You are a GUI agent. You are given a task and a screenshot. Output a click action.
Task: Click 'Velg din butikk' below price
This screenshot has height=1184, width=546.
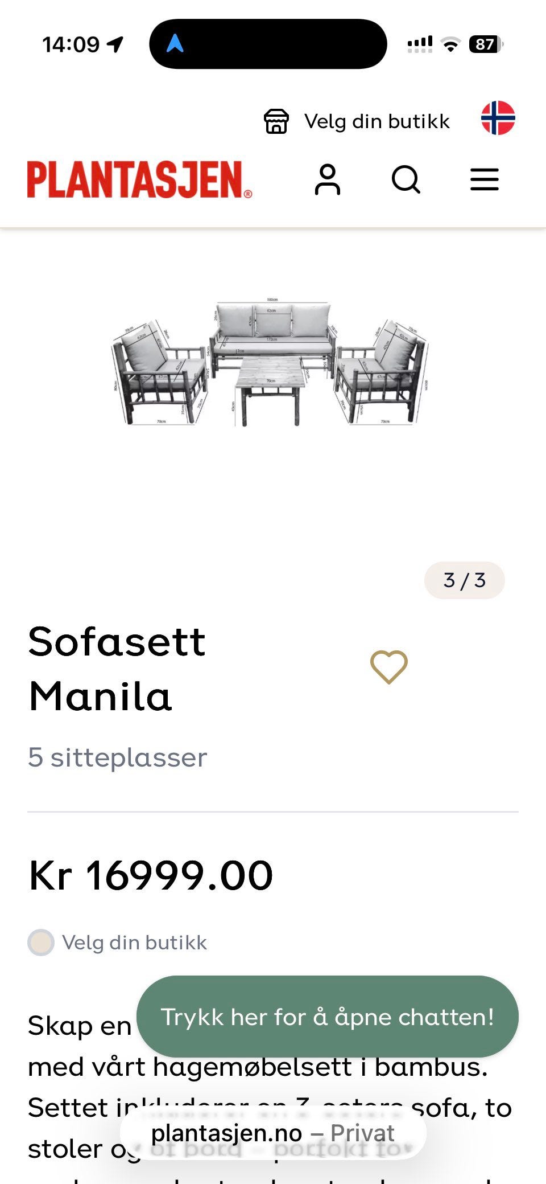click(x=134, y=943)
